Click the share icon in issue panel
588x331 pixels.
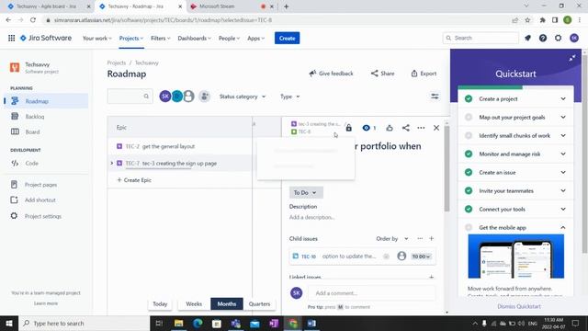click(406, 128)
